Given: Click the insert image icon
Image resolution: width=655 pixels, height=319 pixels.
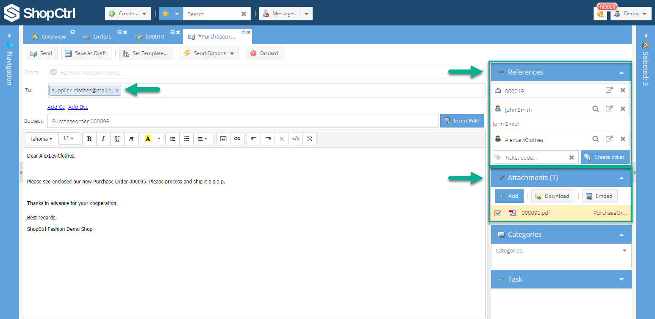Looking at the screenshot, I should click(223, 139).
